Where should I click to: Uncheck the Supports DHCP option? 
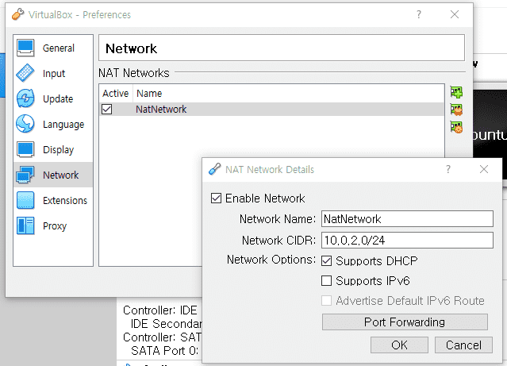coord(327,260)
